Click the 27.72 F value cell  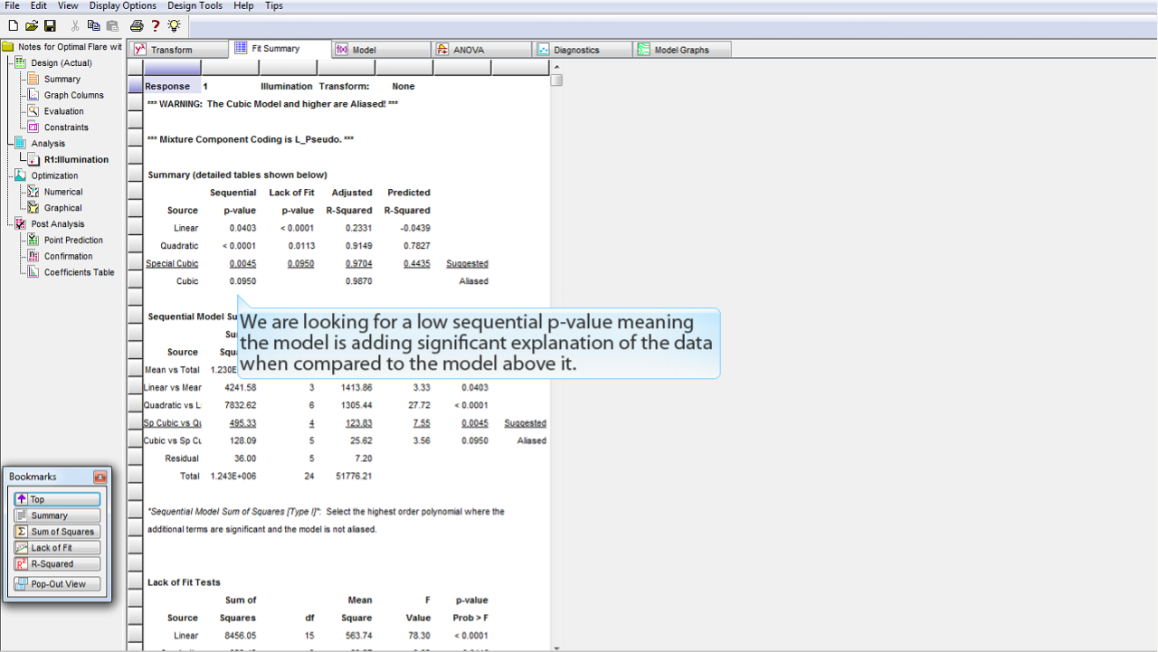[419, 405]
